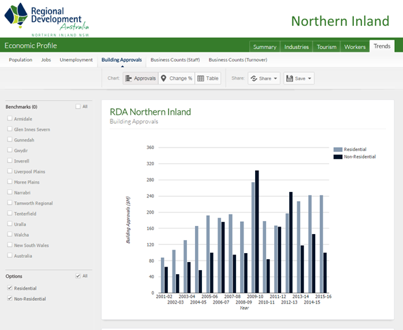This screenshot has height=330, width=403.
Task: Toggle the Non-Residential legend swatch
Action: [338, 157]
